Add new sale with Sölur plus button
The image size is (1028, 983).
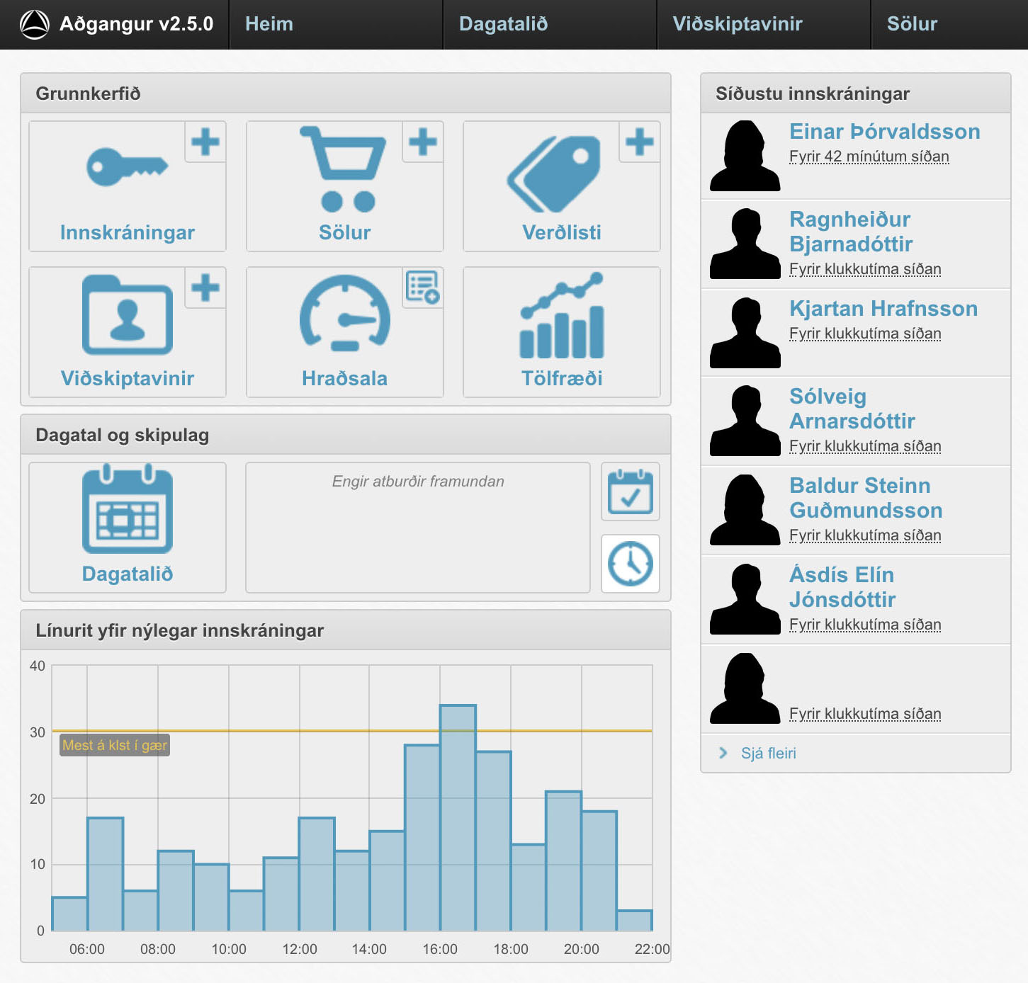tap(423, 142)
